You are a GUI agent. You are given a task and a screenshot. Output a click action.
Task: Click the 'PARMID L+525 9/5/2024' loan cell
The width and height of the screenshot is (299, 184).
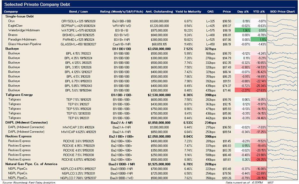coord(78,40)
